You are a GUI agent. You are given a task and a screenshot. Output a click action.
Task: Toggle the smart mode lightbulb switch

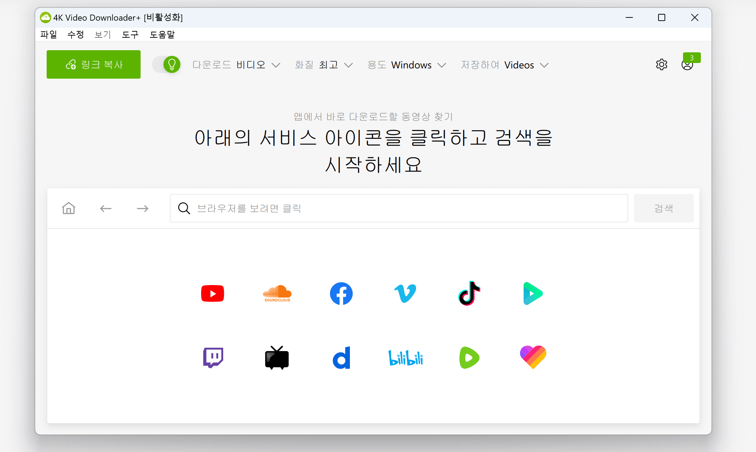click(x=167, y=64)
